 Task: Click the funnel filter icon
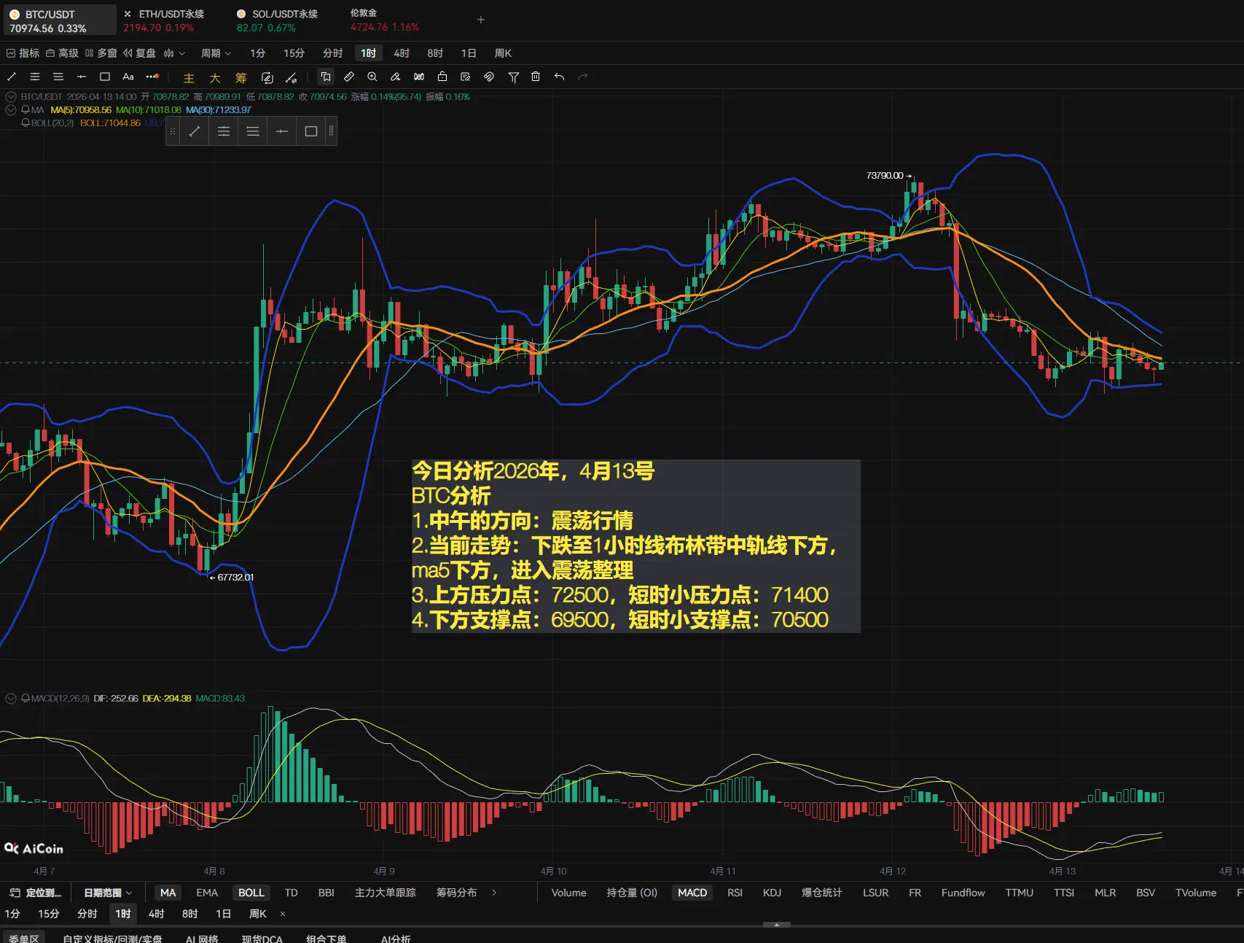514,77
